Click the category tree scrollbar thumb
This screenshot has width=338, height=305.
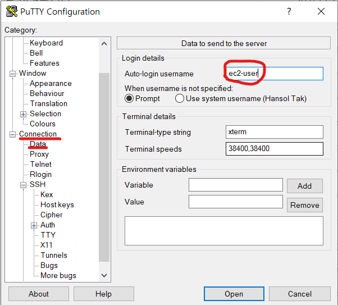coord(104,167)
